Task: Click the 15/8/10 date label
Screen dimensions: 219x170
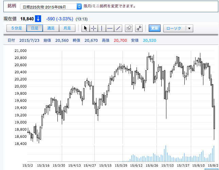Action: pos(198,166)
